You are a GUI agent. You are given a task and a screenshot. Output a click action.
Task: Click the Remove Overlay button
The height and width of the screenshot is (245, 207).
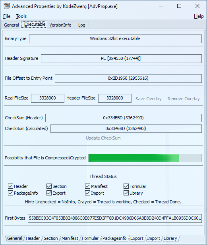184,99
